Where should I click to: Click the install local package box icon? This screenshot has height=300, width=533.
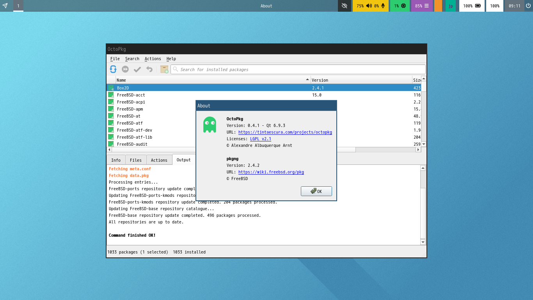point(164,69)
